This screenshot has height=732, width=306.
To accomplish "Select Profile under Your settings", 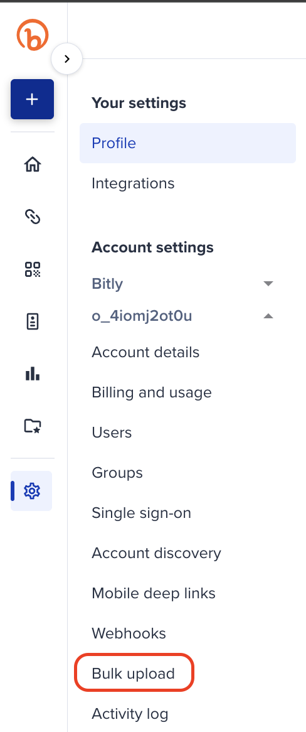I will 187,143.
